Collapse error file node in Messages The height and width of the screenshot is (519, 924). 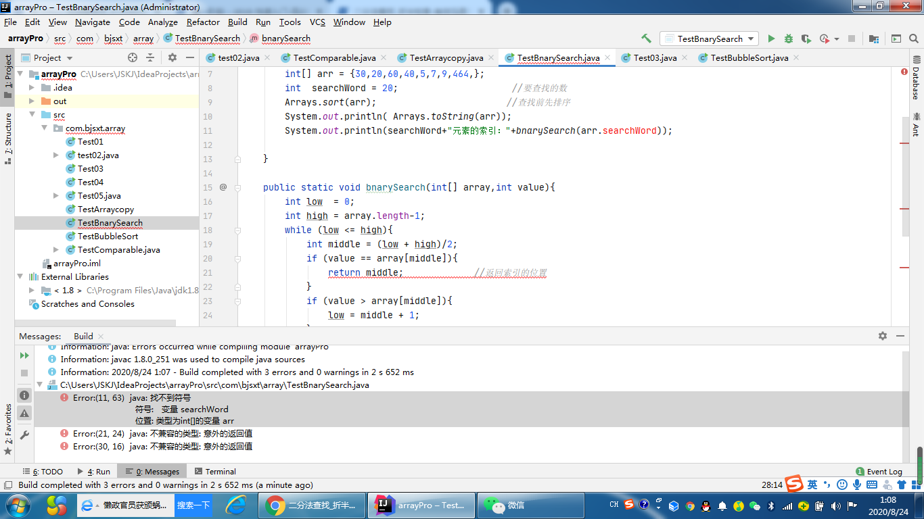(x=41, y=385)
